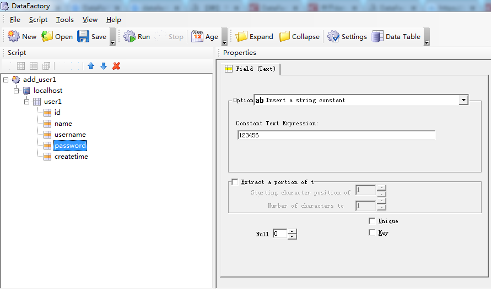Screen dimensions: 491x289
Task: Select the username field row
Action: [x=70, y=135]
